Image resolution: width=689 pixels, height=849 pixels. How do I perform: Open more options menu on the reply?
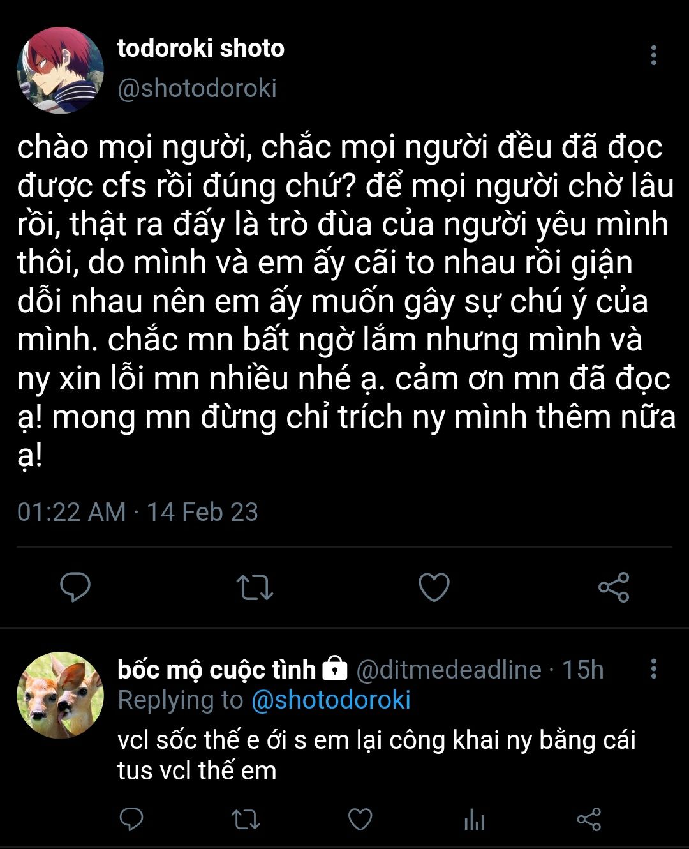click(x=653, y=668)
